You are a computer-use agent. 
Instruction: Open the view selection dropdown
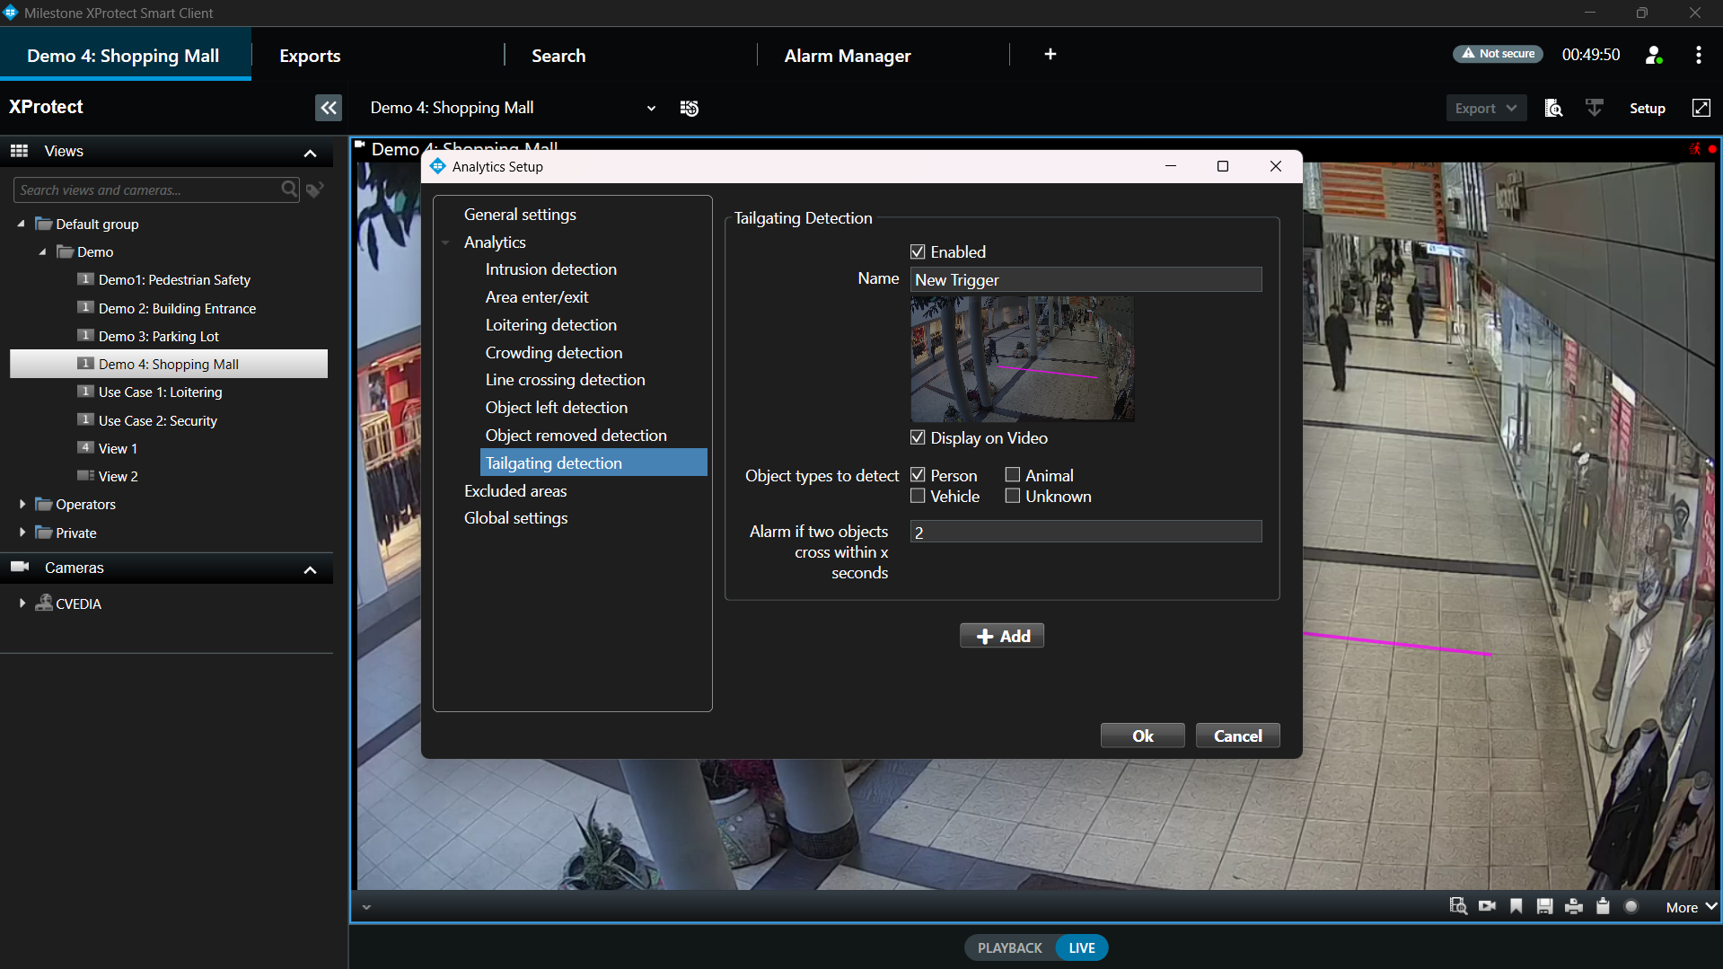651,108
